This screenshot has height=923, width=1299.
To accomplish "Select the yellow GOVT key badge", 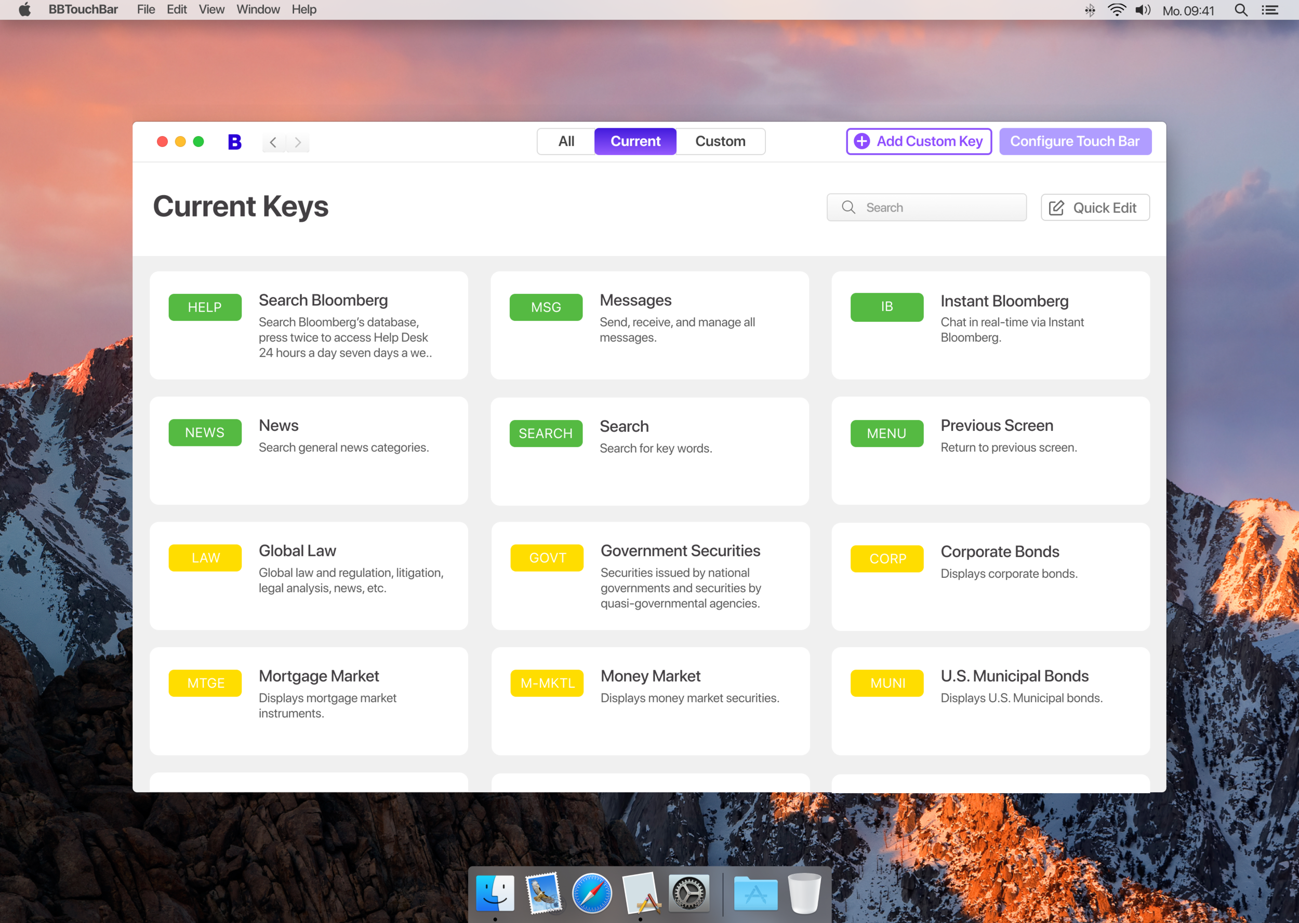I will pyautogui.click(x=547, y=558).
